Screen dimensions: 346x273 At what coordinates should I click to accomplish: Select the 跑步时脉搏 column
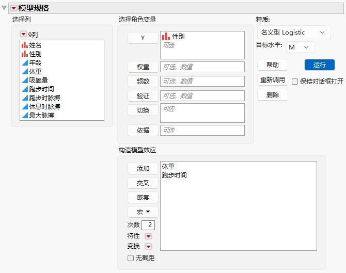point(62,98)
